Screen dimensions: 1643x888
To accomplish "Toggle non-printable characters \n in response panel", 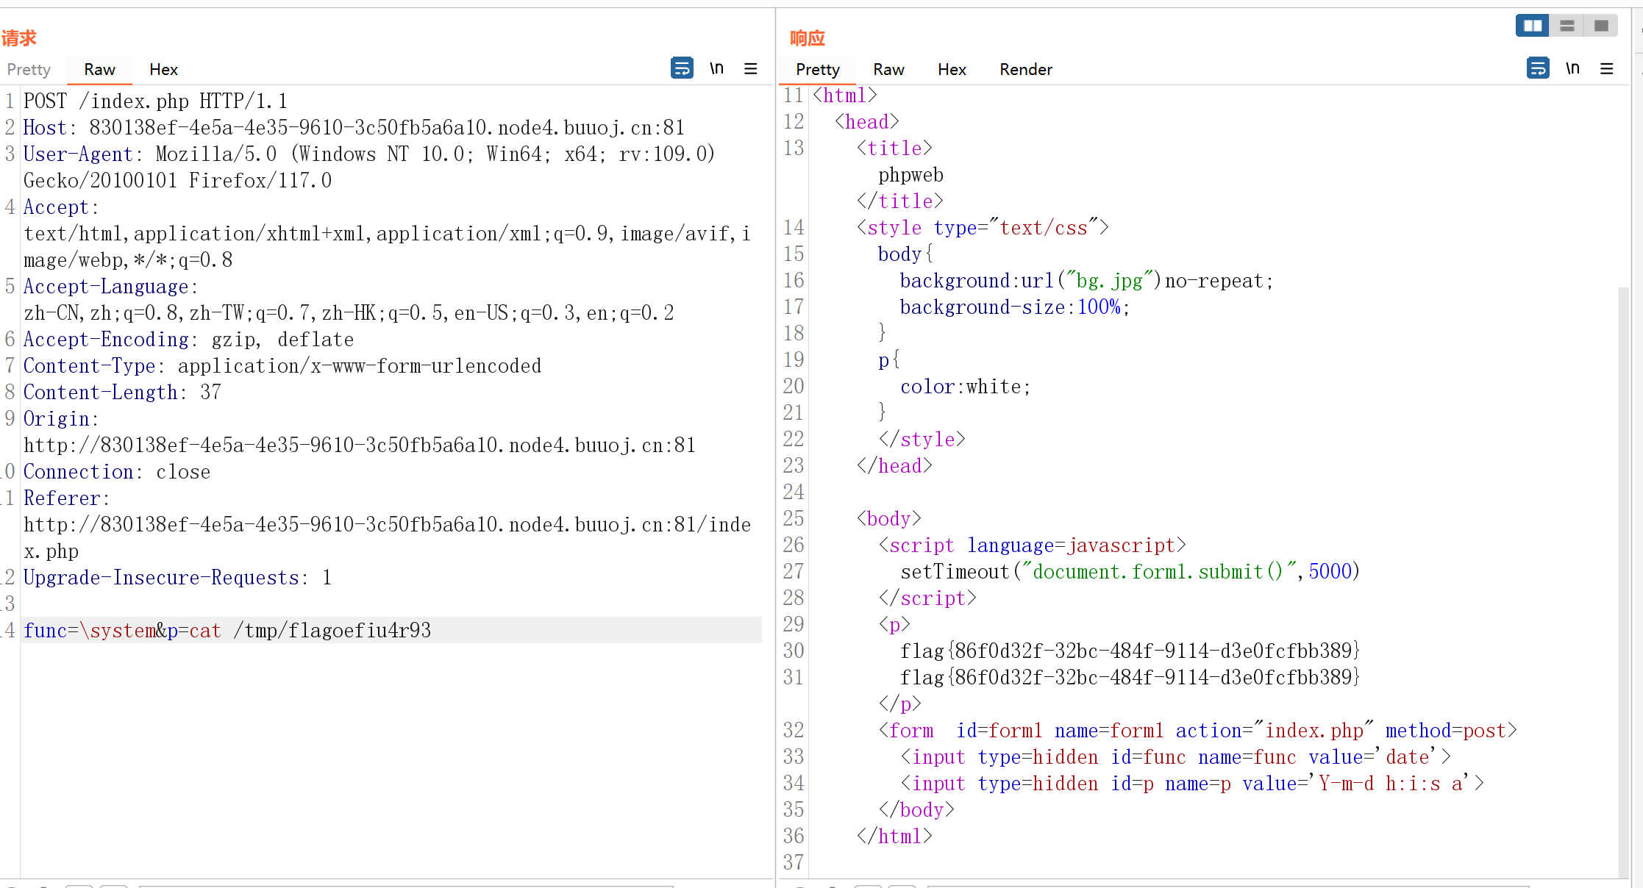I will 1572,68.
